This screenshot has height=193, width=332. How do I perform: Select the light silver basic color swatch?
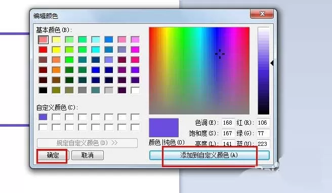pyautogui.click(x=109, y=90)
